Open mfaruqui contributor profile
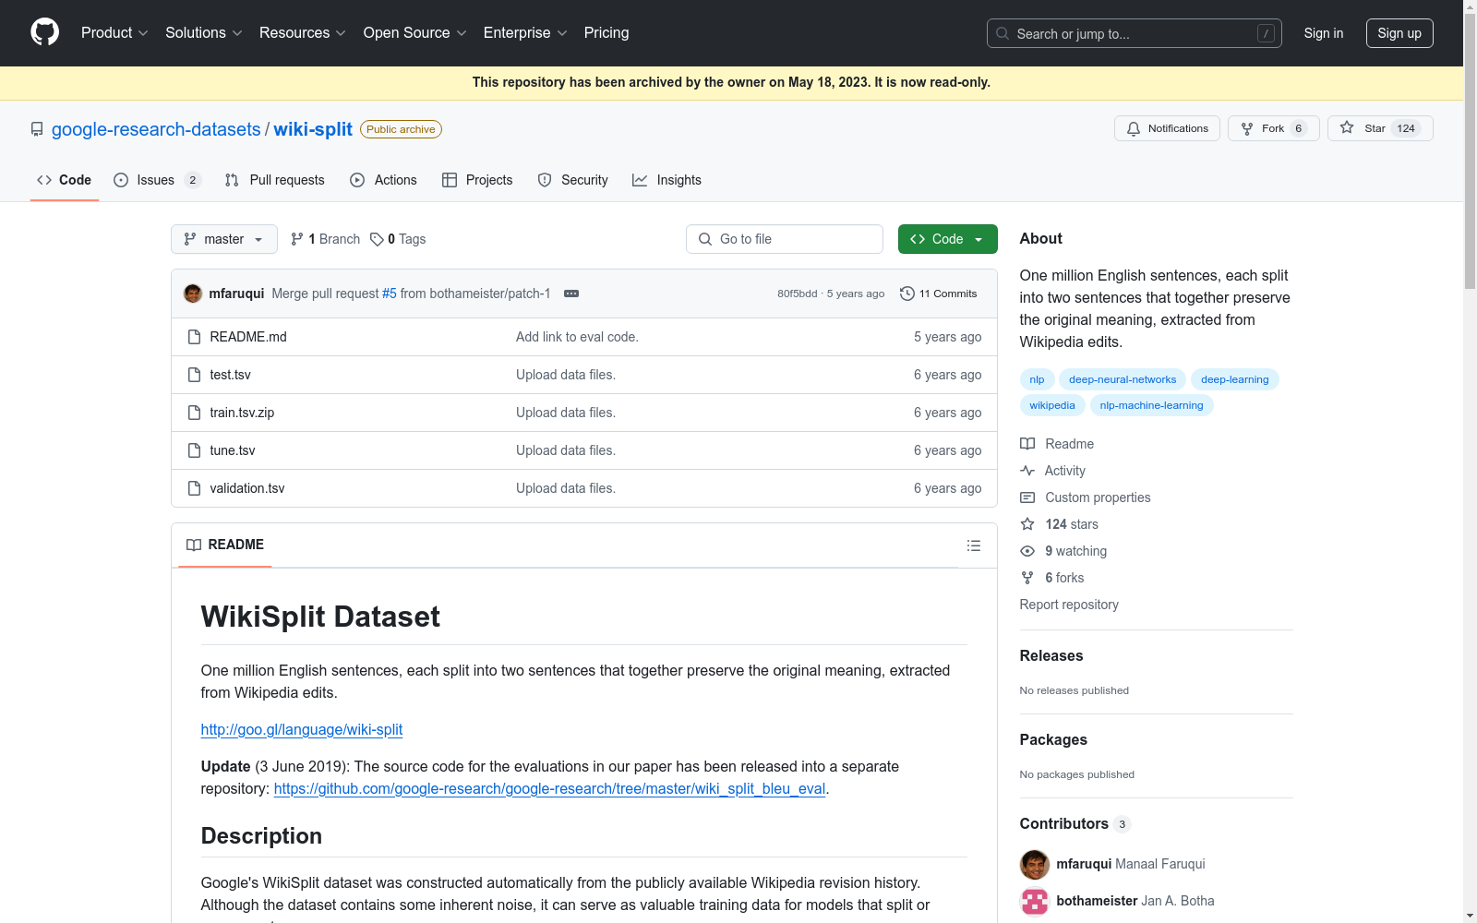 click(1084, 864)
